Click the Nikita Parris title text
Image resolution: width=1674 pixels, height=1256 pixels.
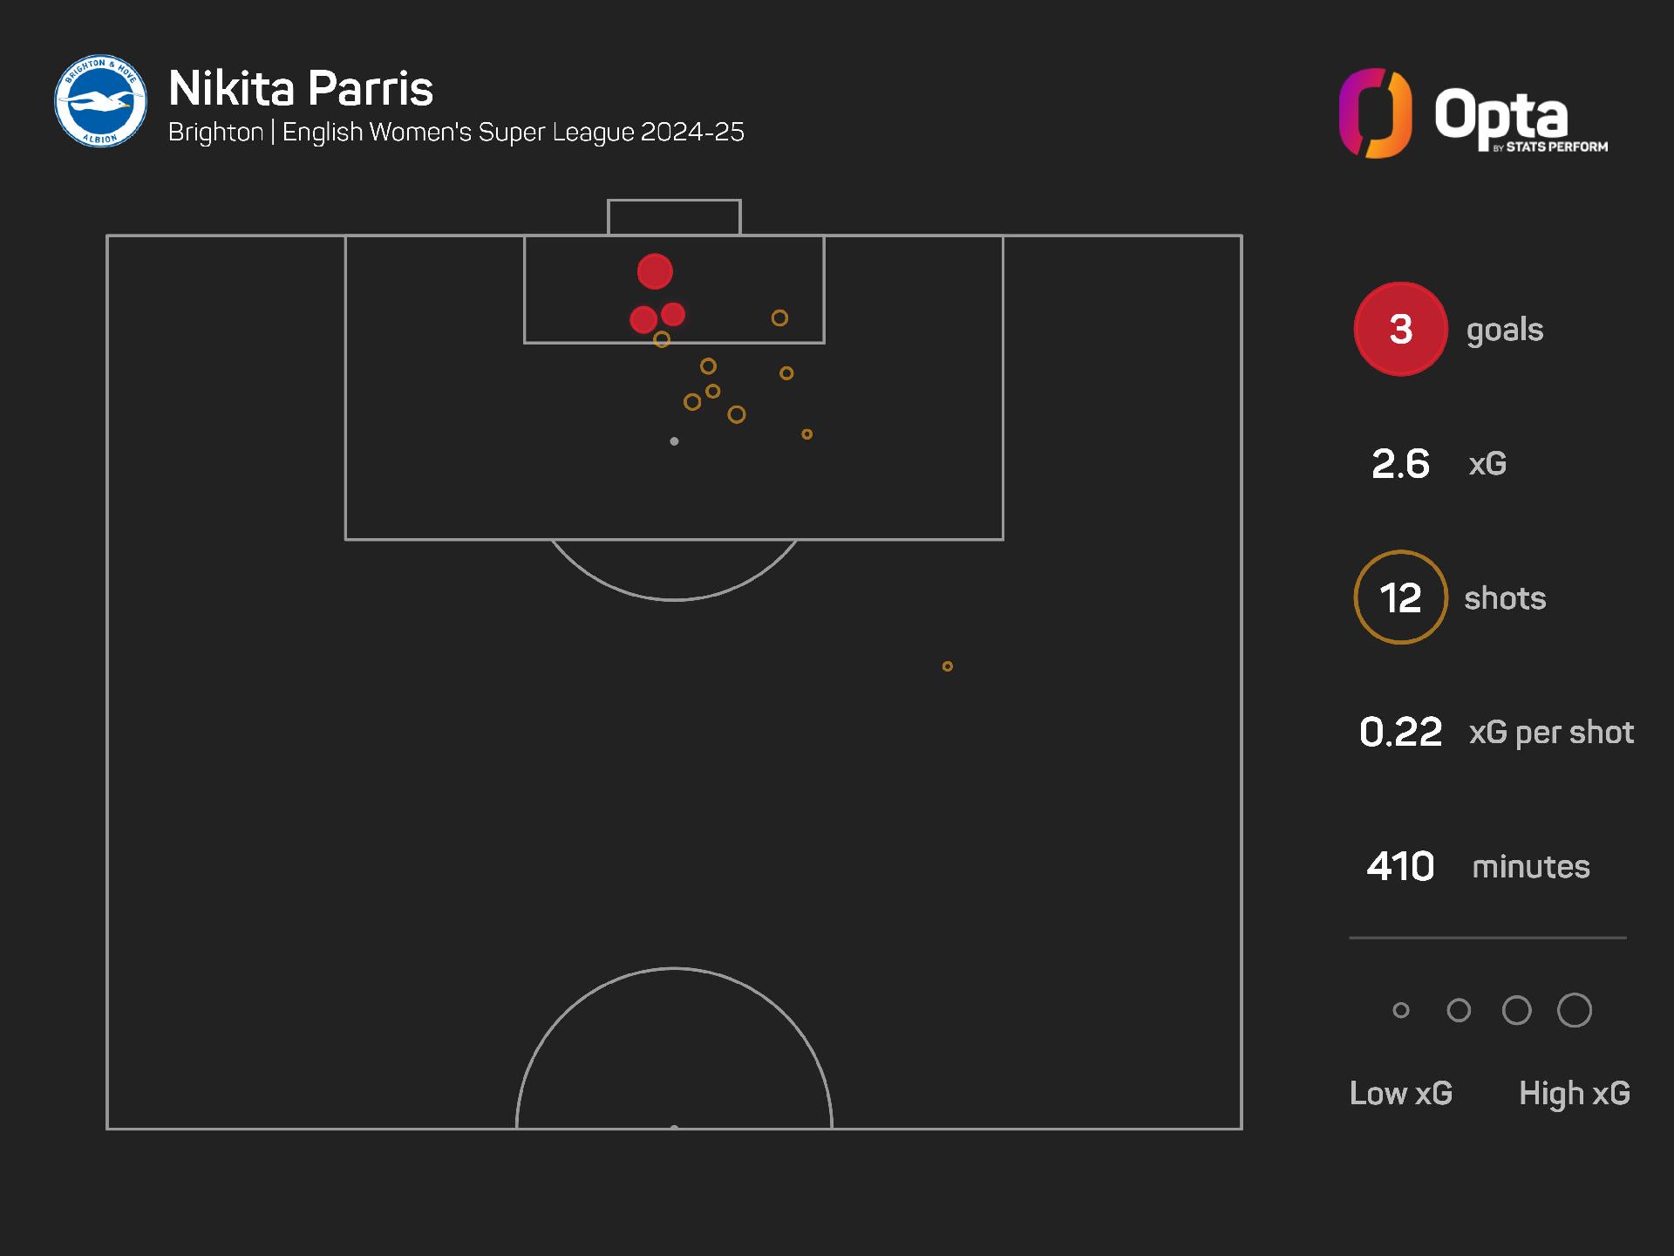coord(301,88)
